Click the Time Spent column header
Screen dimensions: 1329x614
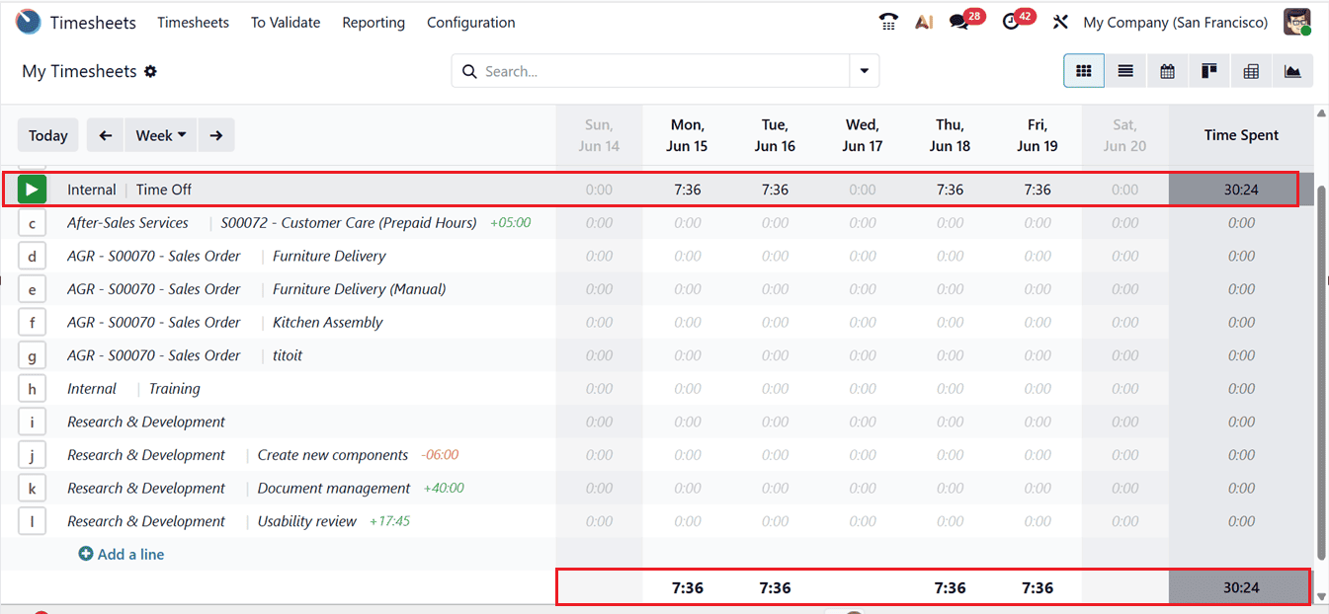point(1241,135)
